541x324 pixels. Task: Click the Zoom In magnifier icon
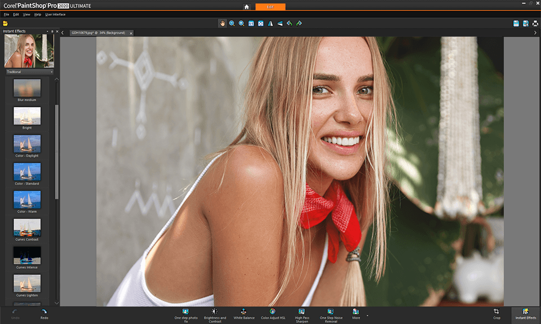point(241,23)
